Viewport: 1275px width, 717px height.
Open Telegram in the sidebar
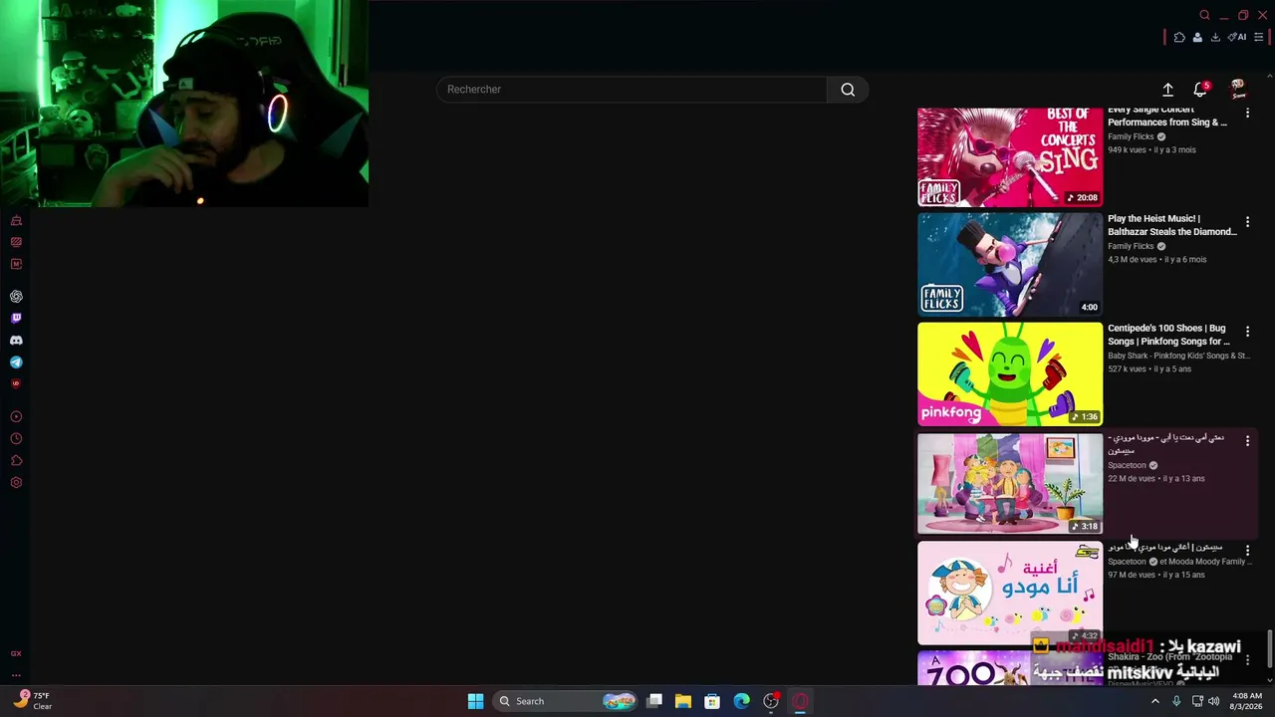[x=16, y=362]
